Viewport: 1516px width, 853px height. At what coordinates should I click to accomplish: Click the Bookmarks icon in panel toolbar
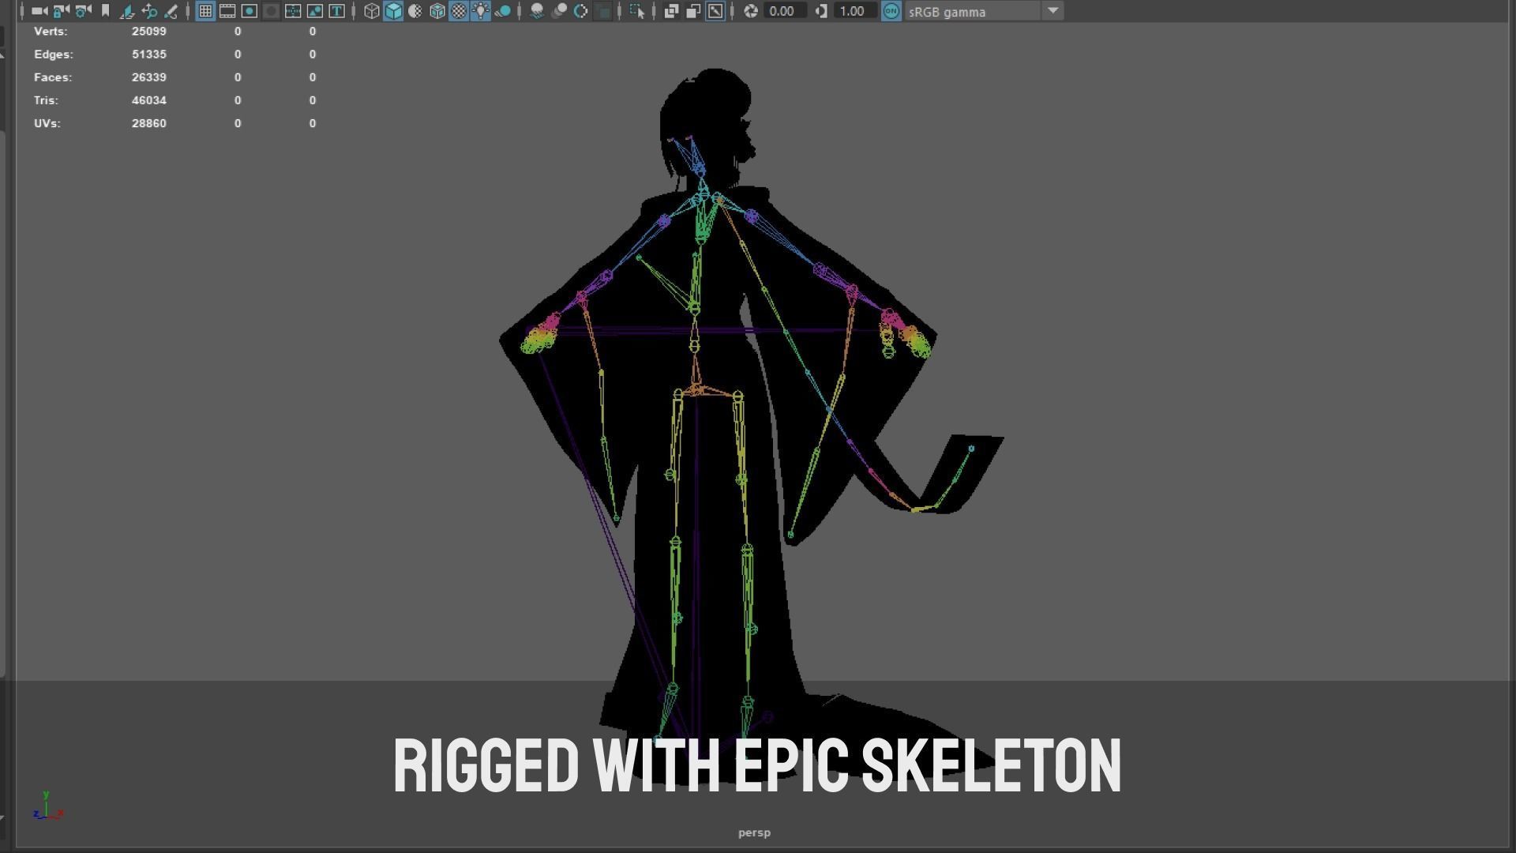pos(106,11)
